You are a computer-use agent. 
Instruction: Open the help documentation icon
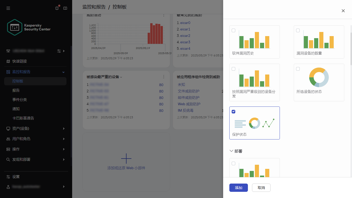tap(65, 8)
